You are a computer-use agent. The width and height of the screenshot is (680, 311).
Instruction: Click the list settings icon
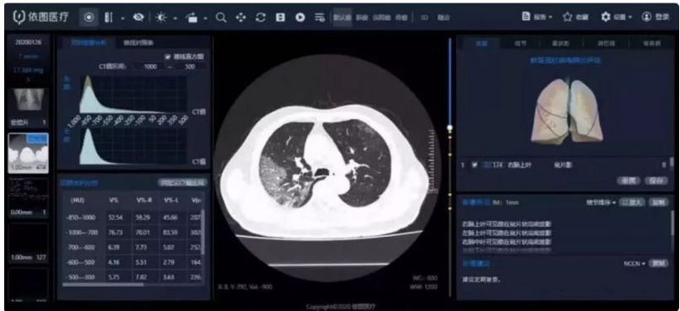[x=320, y=18]
